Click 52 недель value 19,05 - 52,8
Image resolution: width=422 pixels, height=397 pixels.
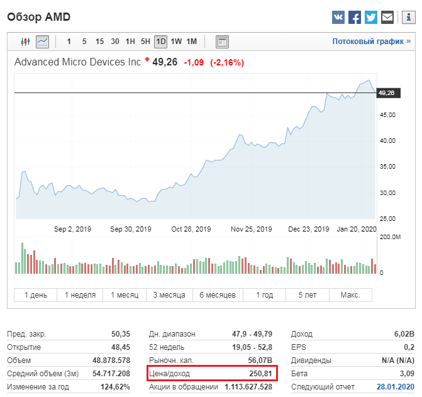click(252, 347)
